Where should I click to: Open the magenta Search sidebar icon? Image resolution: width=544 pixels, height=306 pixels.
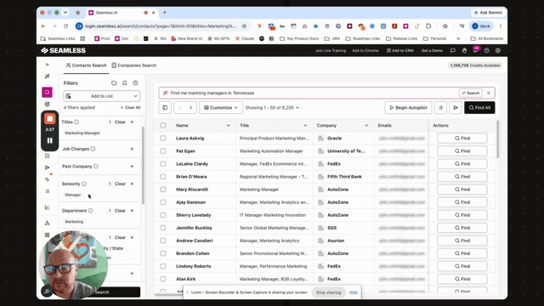pyautogui.click(x=48, y=93)
